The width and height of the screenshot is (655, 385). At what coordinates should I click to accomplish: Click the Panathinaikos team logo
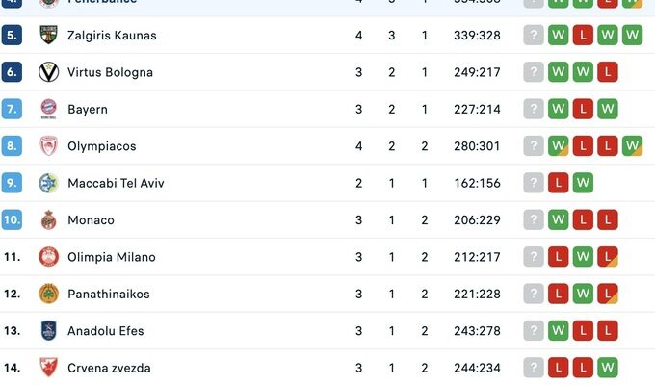pos(48,294)
